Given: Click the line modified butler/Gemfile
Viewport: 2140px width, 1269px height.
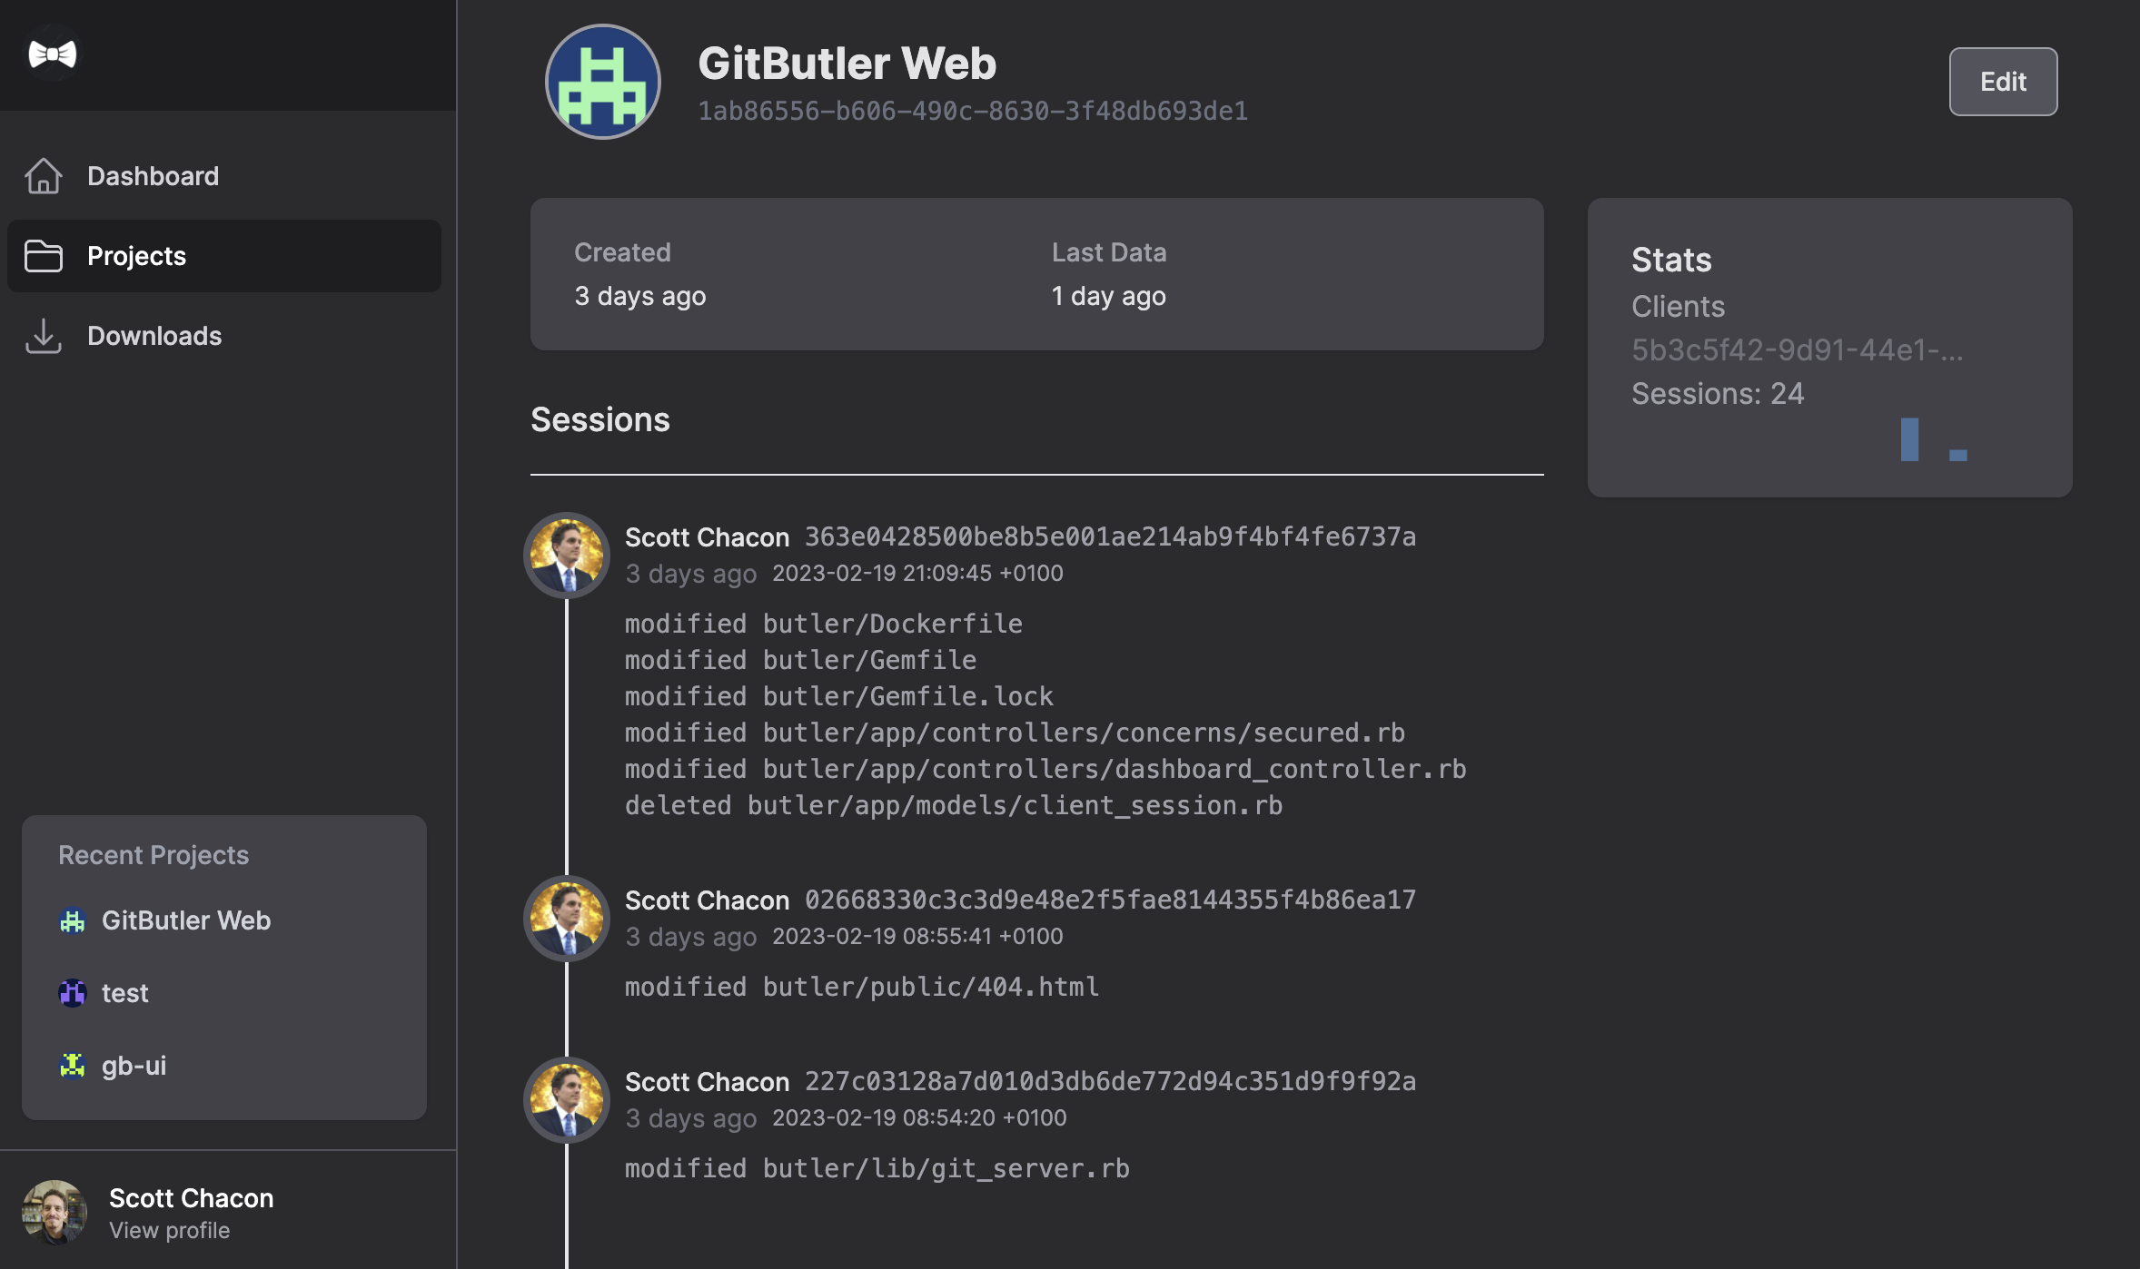Looking at the screenshot, I should [801, 660].
